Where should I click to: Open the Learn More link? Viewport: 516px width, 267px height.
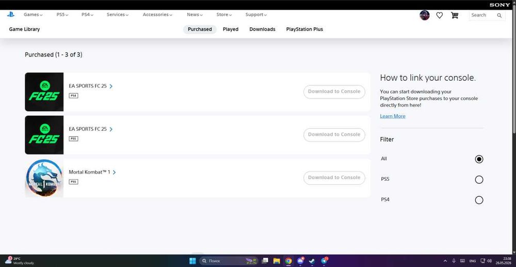click(393, 116)
